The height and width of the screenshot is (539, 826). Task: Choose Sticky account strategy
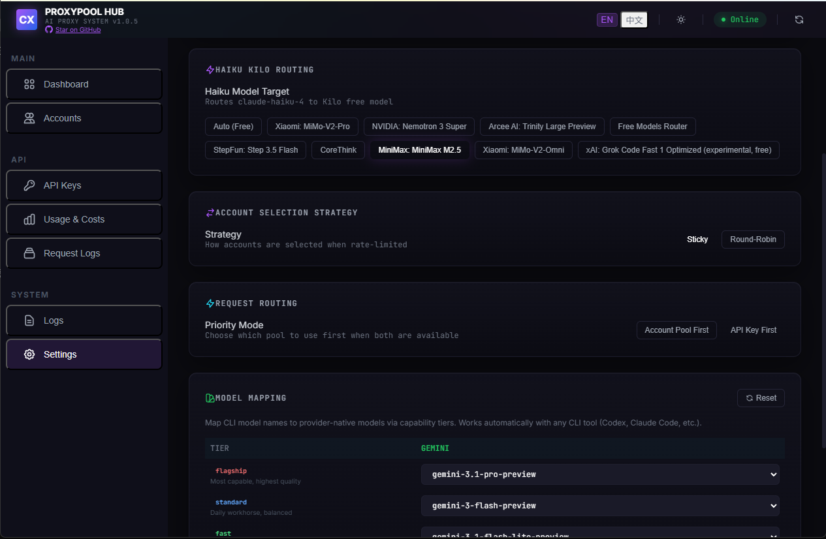point(697,239)
